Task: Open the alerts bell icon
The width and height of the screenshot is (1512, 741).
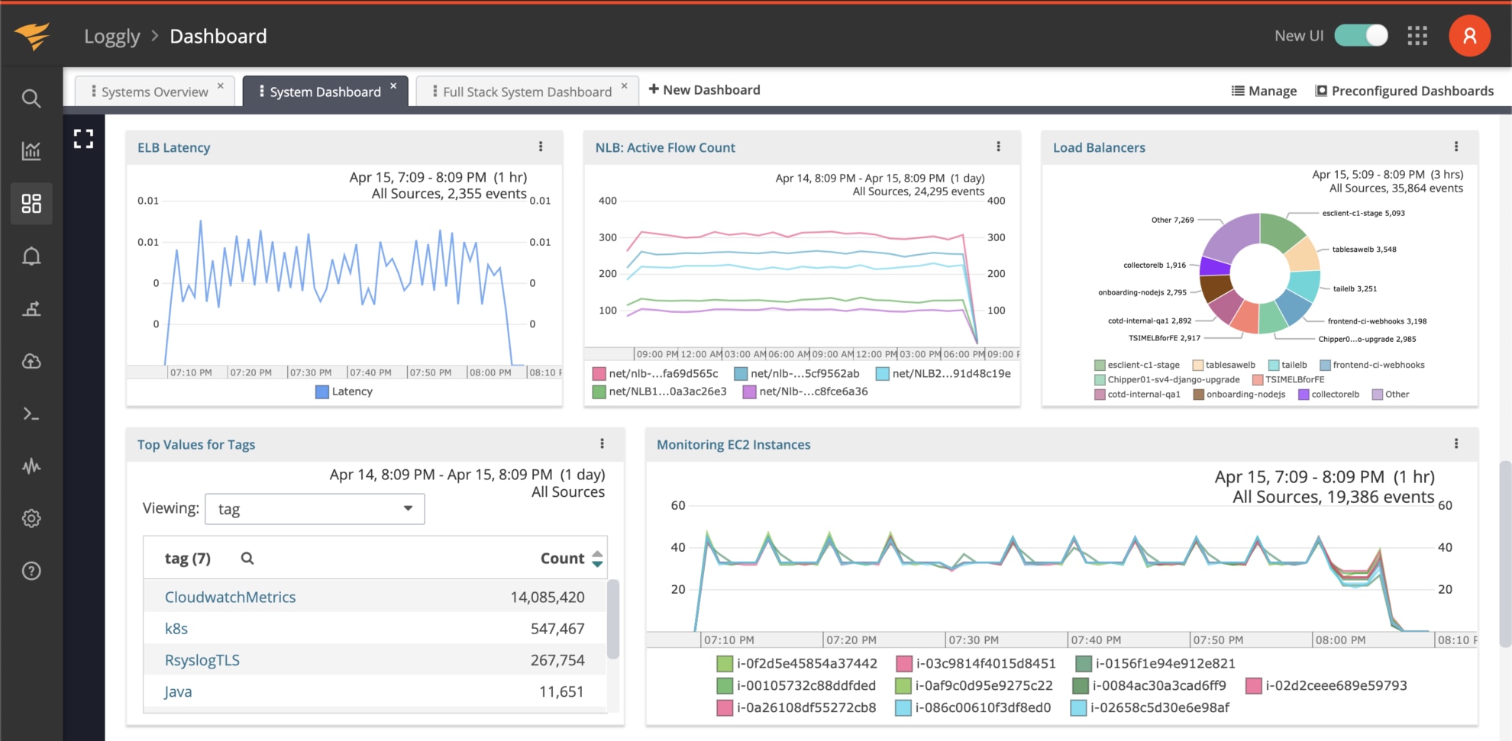Action: (x=31, y=256)
